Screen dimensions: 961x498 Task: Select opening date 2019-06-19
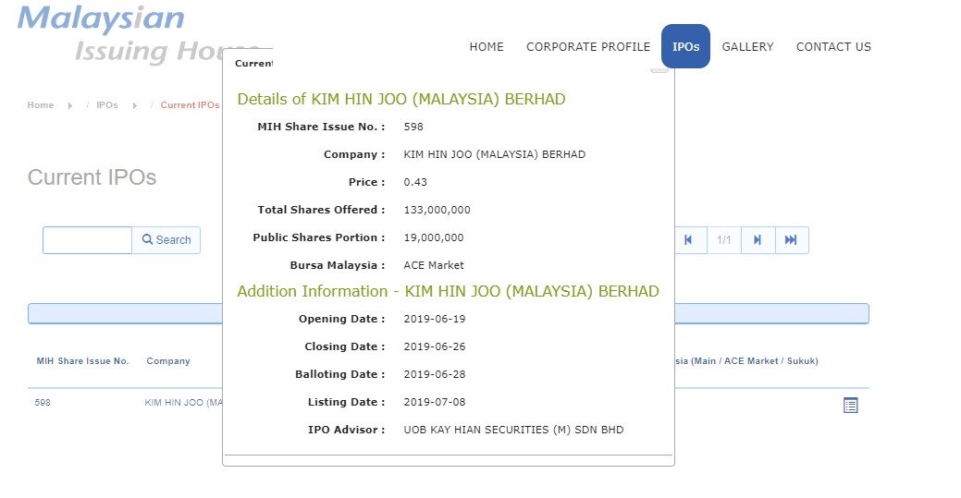[x=435, y=319]
